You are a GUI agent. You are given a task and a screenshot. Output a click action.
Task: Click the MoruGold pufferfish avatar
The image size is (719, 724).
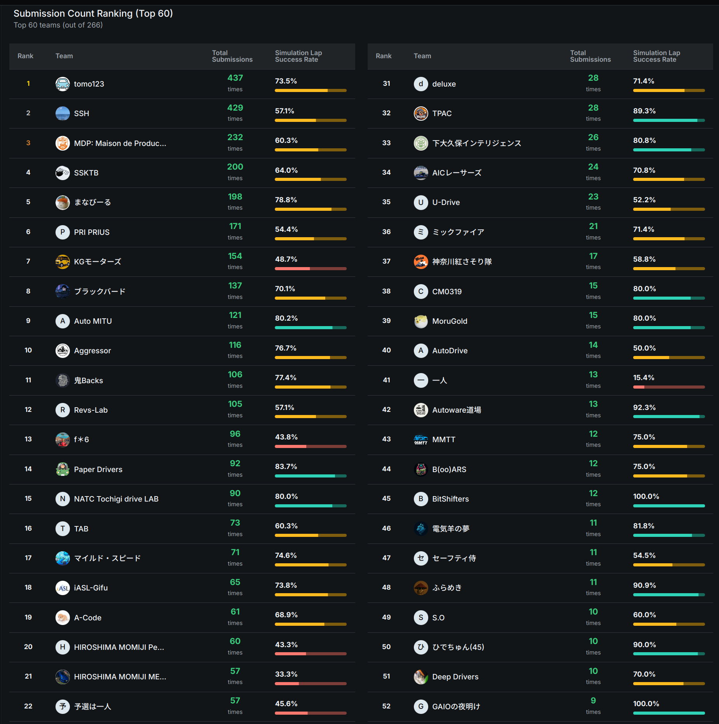pos(421,321)
